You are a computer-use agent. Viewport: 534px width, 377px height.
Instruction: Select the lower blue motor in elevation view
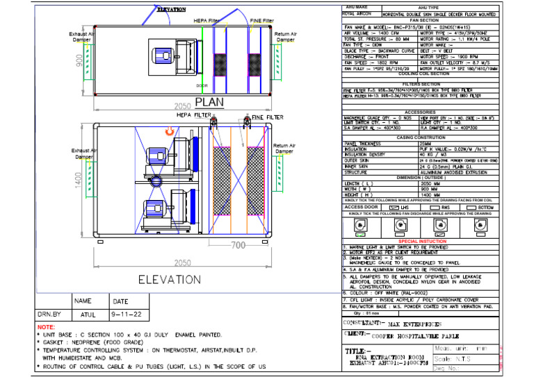pyautogui.click(x=156, y=209)
